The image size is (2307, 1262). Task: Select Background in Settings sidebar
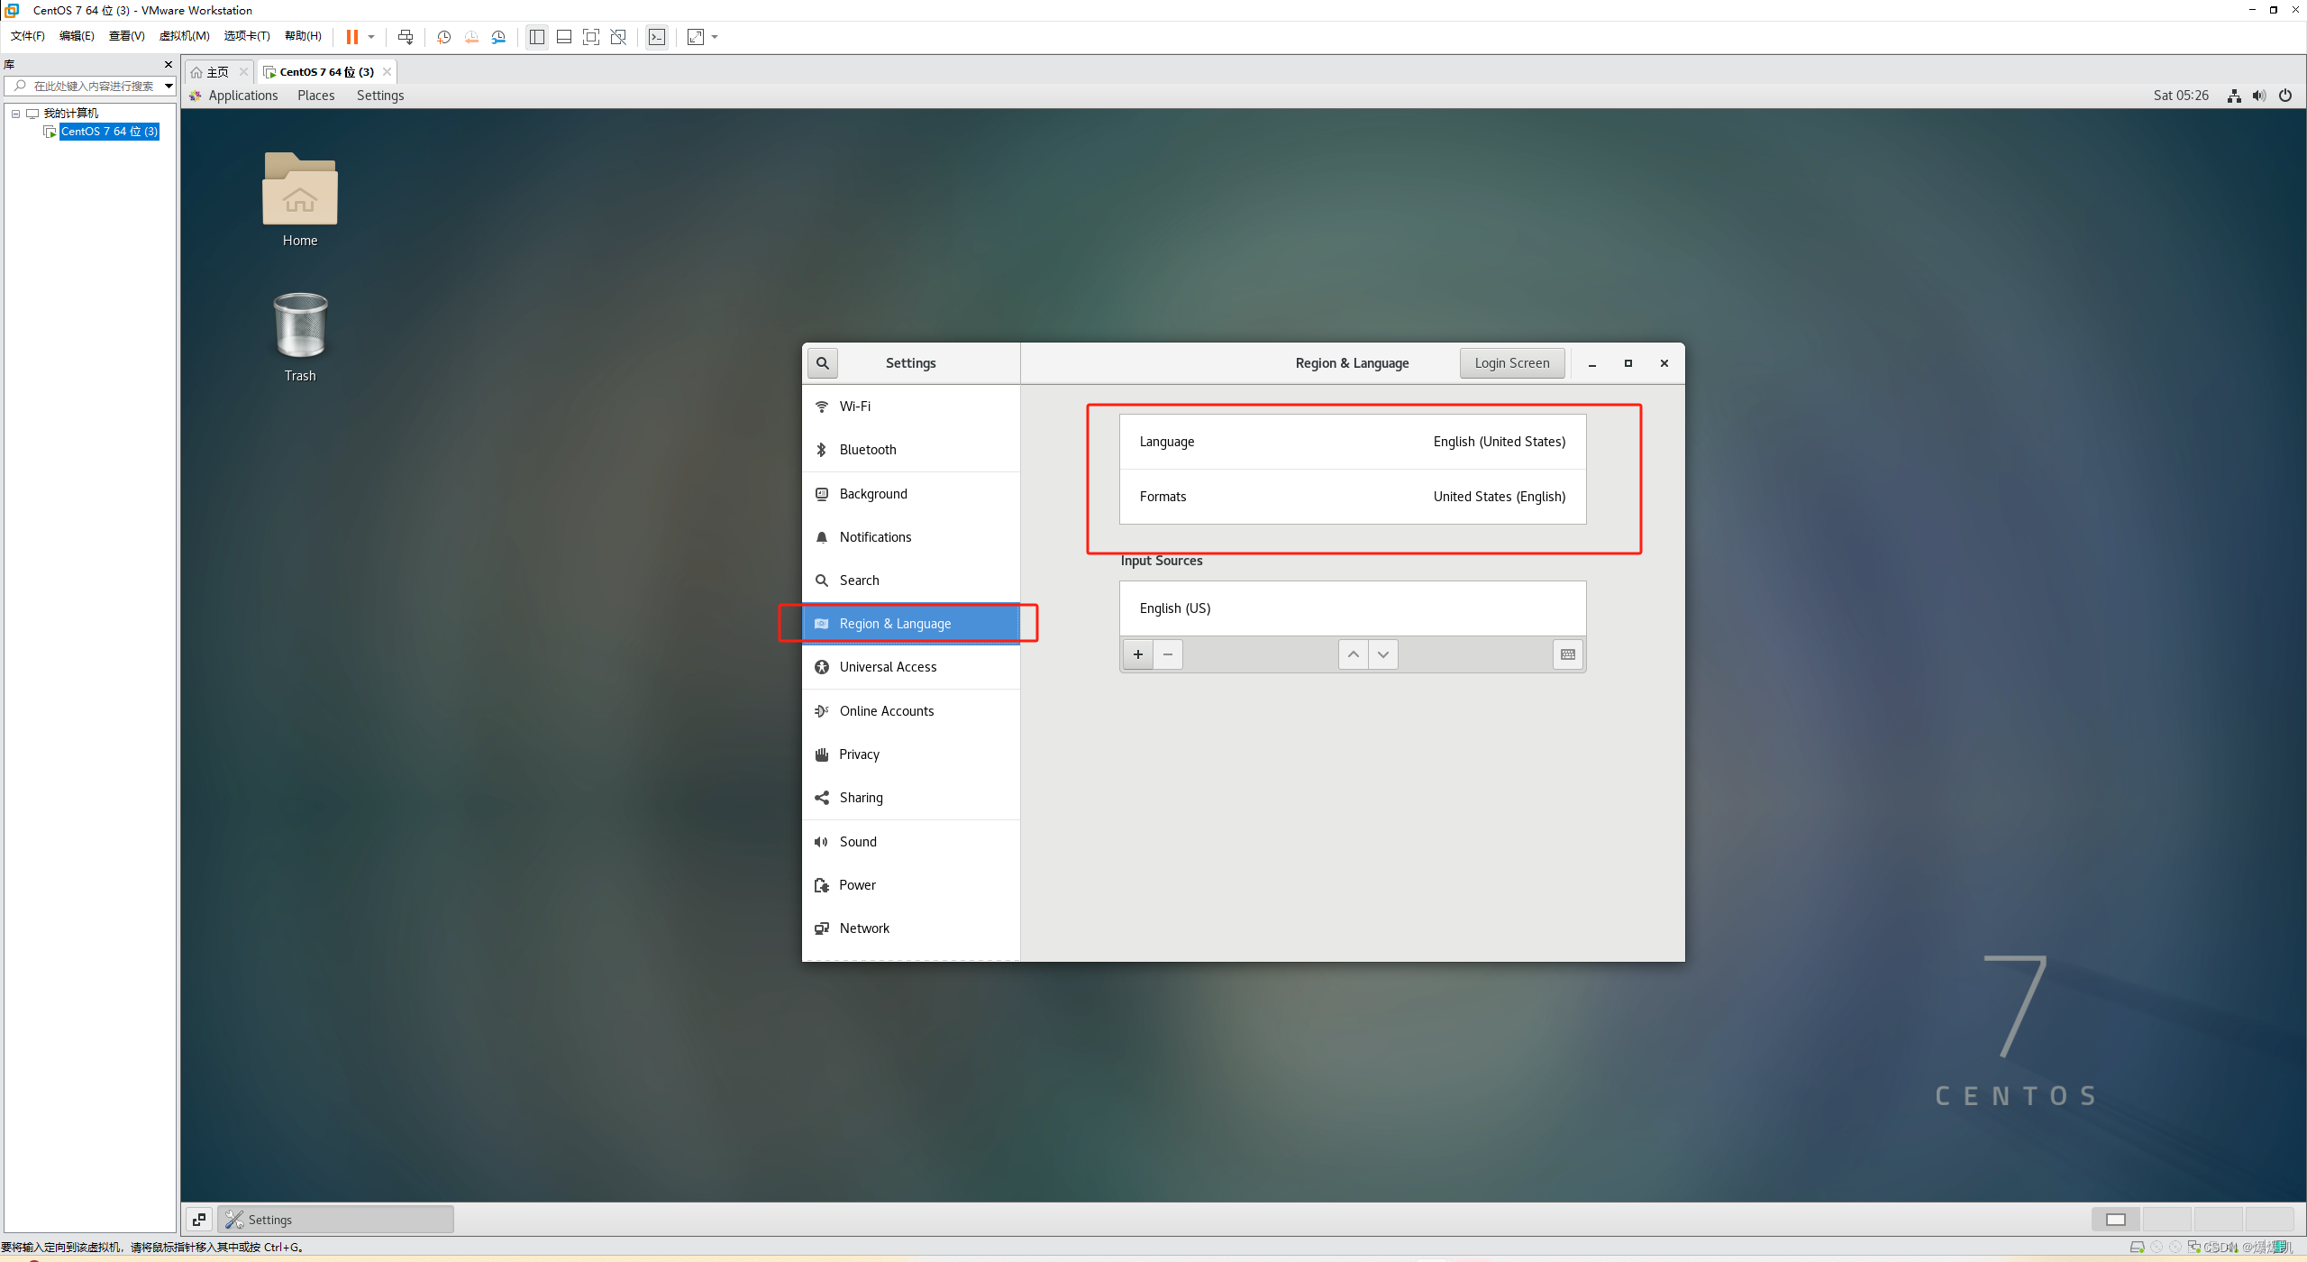point(911,494)
